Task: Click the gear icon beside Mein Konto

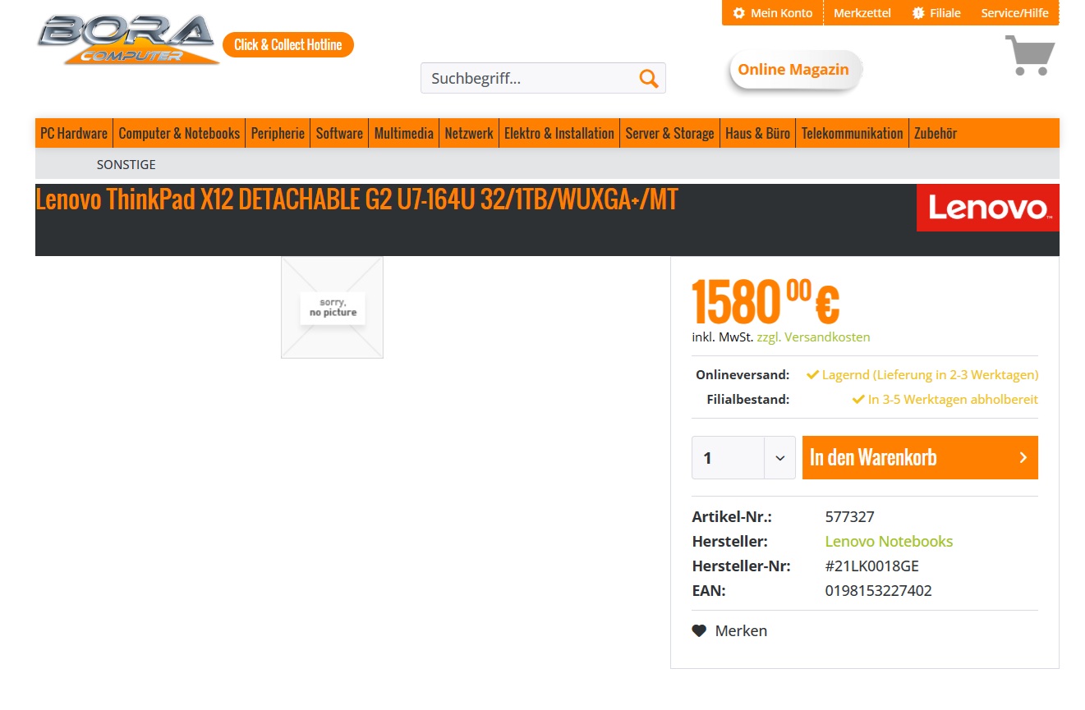Action: click(x=738, y=13)
